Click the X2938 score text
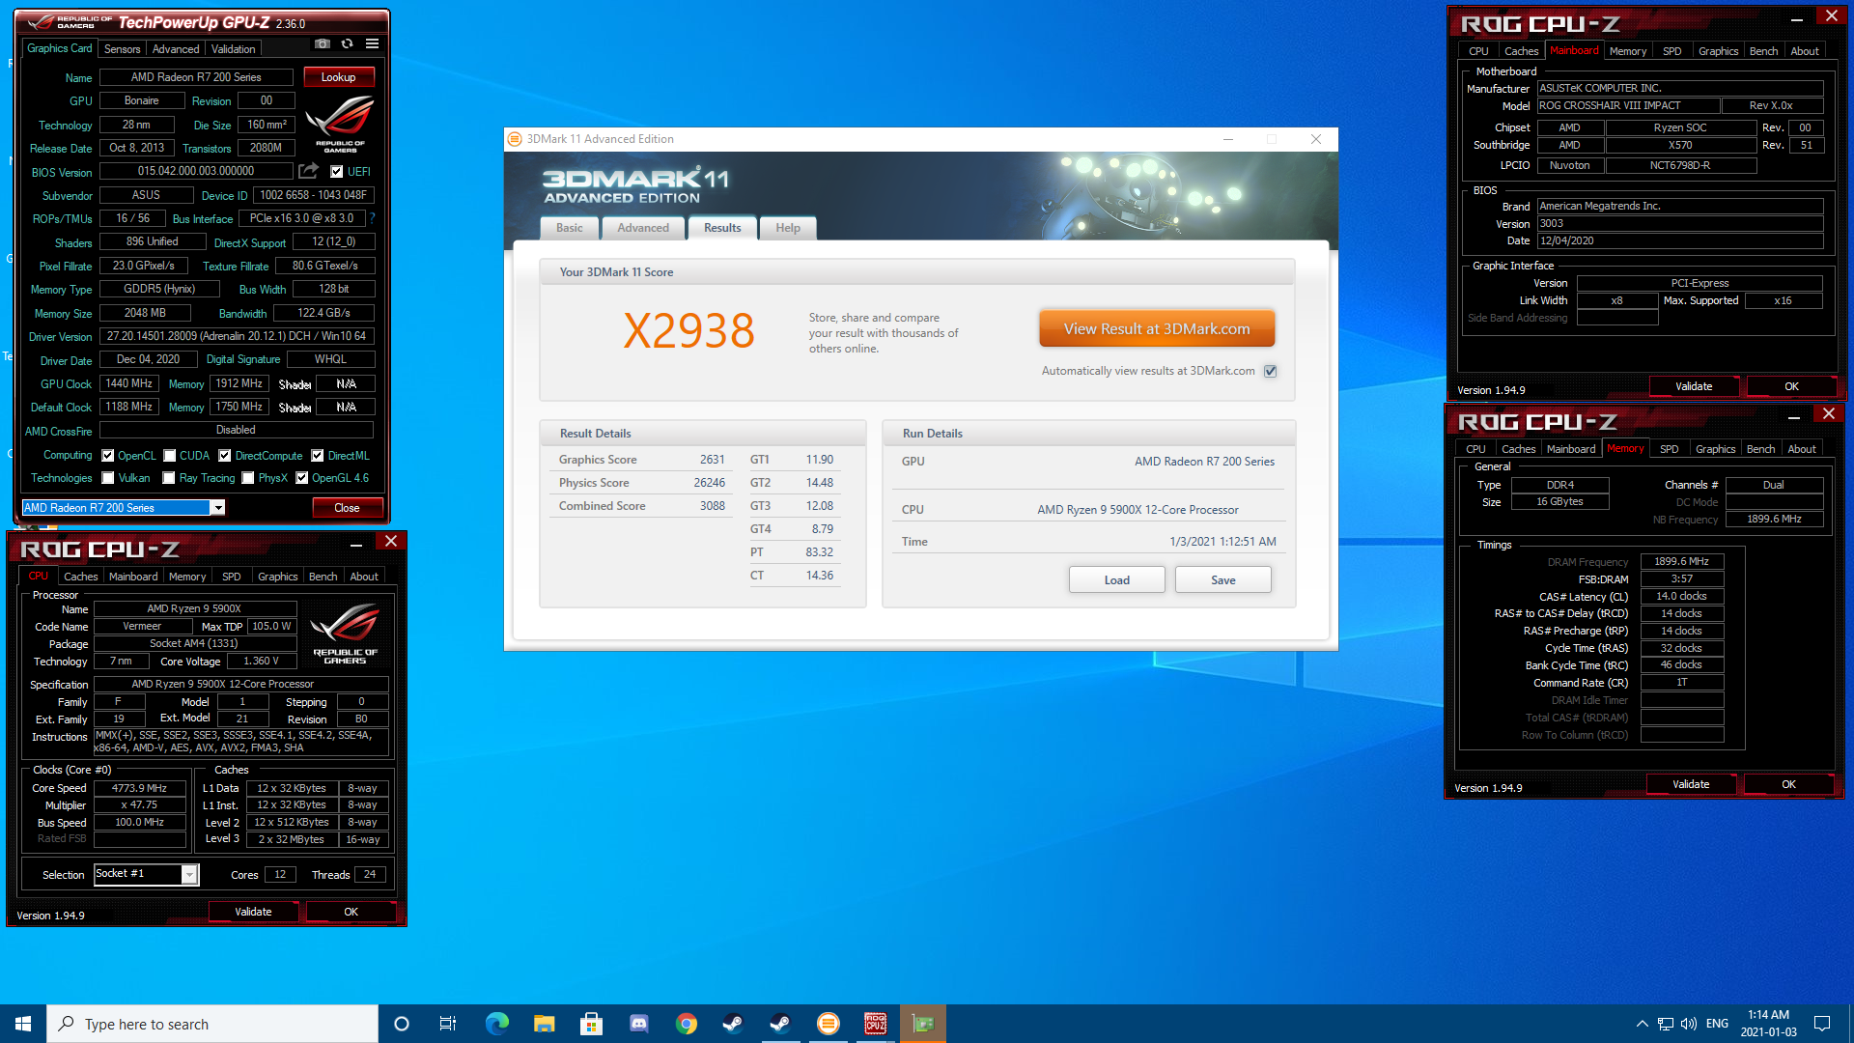The width and height of the screenshot is (1854, 1043). tap(688, 331)
